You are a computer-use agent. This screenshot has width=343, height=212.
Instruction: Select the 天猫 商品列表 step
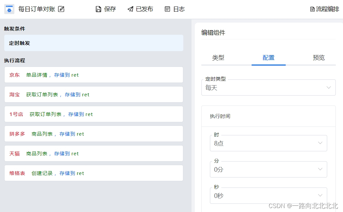pyautogui.click(x=94, y=153)
